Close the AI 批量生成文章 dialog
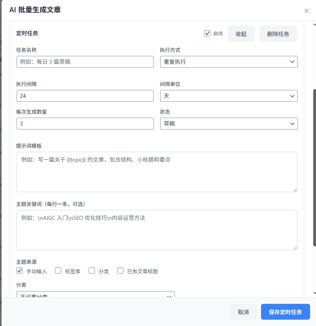Screen dimensions: 316x326 tap(307, 11)
